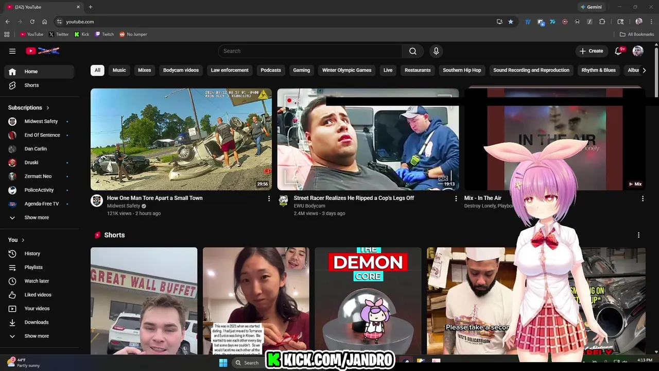Open End Of Sentence subscription

tap(39, 135)
